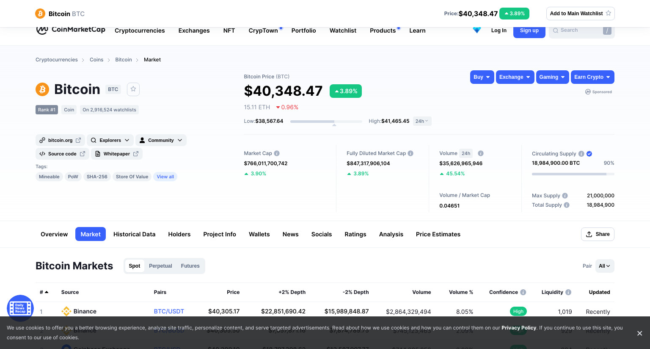Click the info icon beside Max Supply
This screenshot has width=650, height=349.
tap(565, 196)
